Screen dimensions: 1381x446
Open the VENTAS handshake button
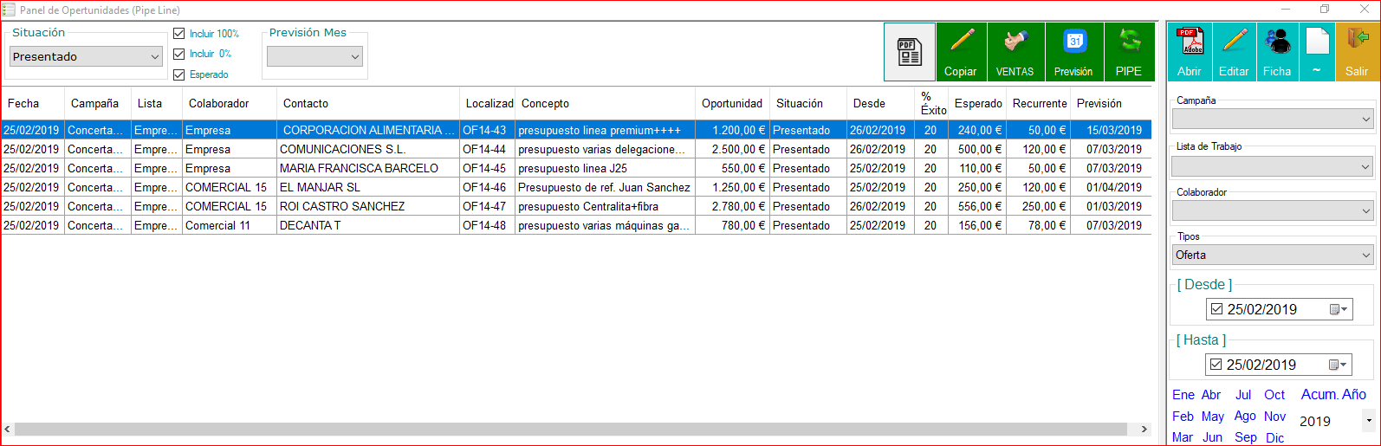pos(1015,52)
